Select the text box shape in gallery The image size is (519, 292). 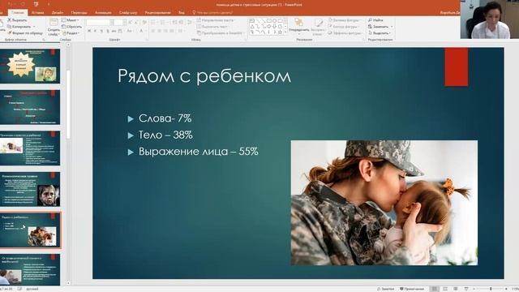tap(252, 20)
